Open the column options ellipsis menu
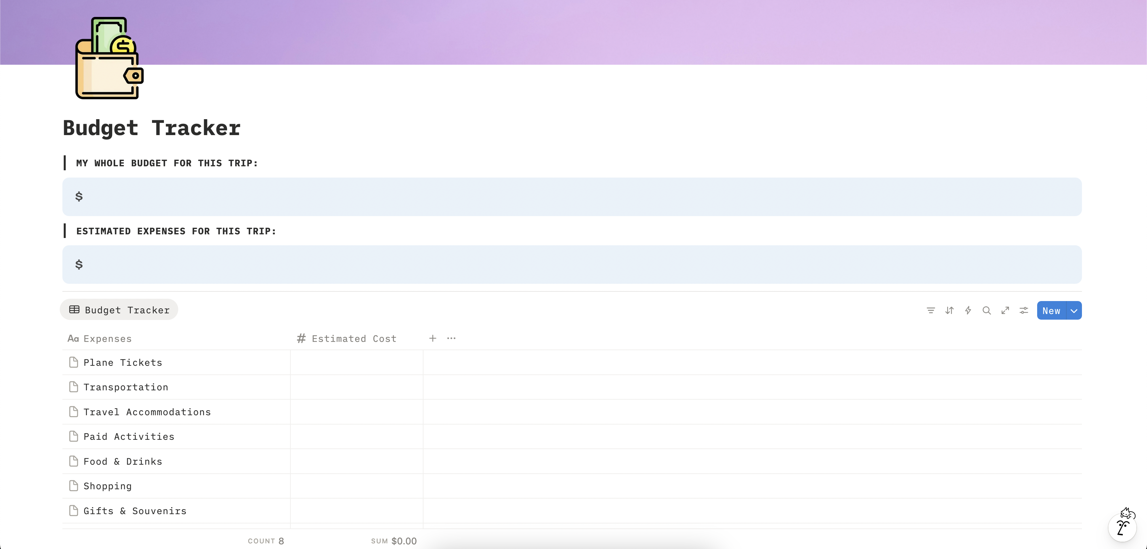 tap(451, 338)
